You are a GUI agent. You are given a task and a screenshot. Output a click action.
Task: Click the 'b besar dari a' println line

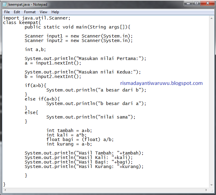96,103
